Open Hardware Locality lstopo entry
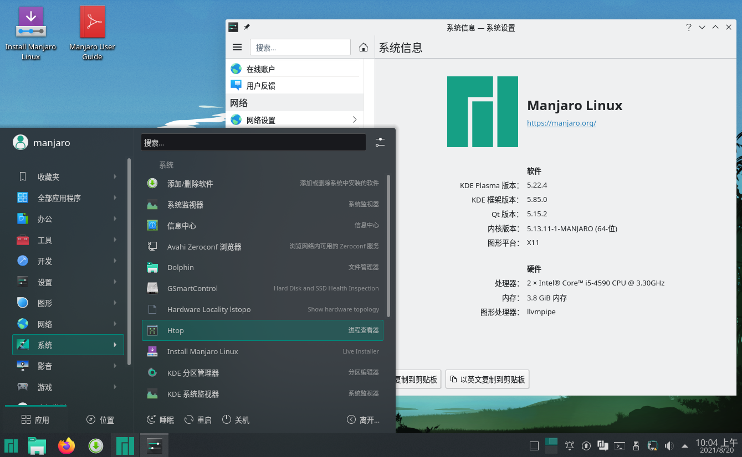Screen dimensions: 742x457 [263, 309]
